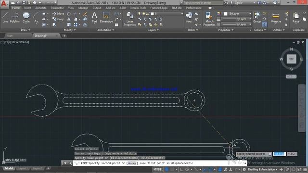This screenshot has height=173, width=308.
Task: Open the Annotate ribbon tab
Action: (40, 8)
